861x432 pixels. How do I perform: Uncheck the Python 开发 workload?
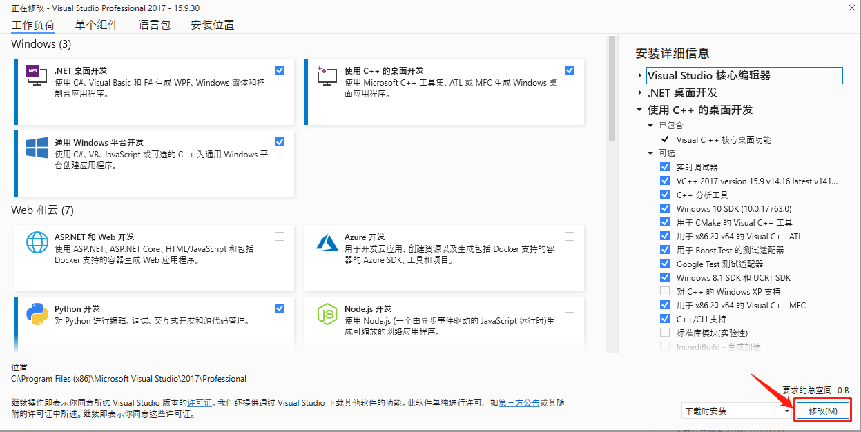(x=280, y=308)
